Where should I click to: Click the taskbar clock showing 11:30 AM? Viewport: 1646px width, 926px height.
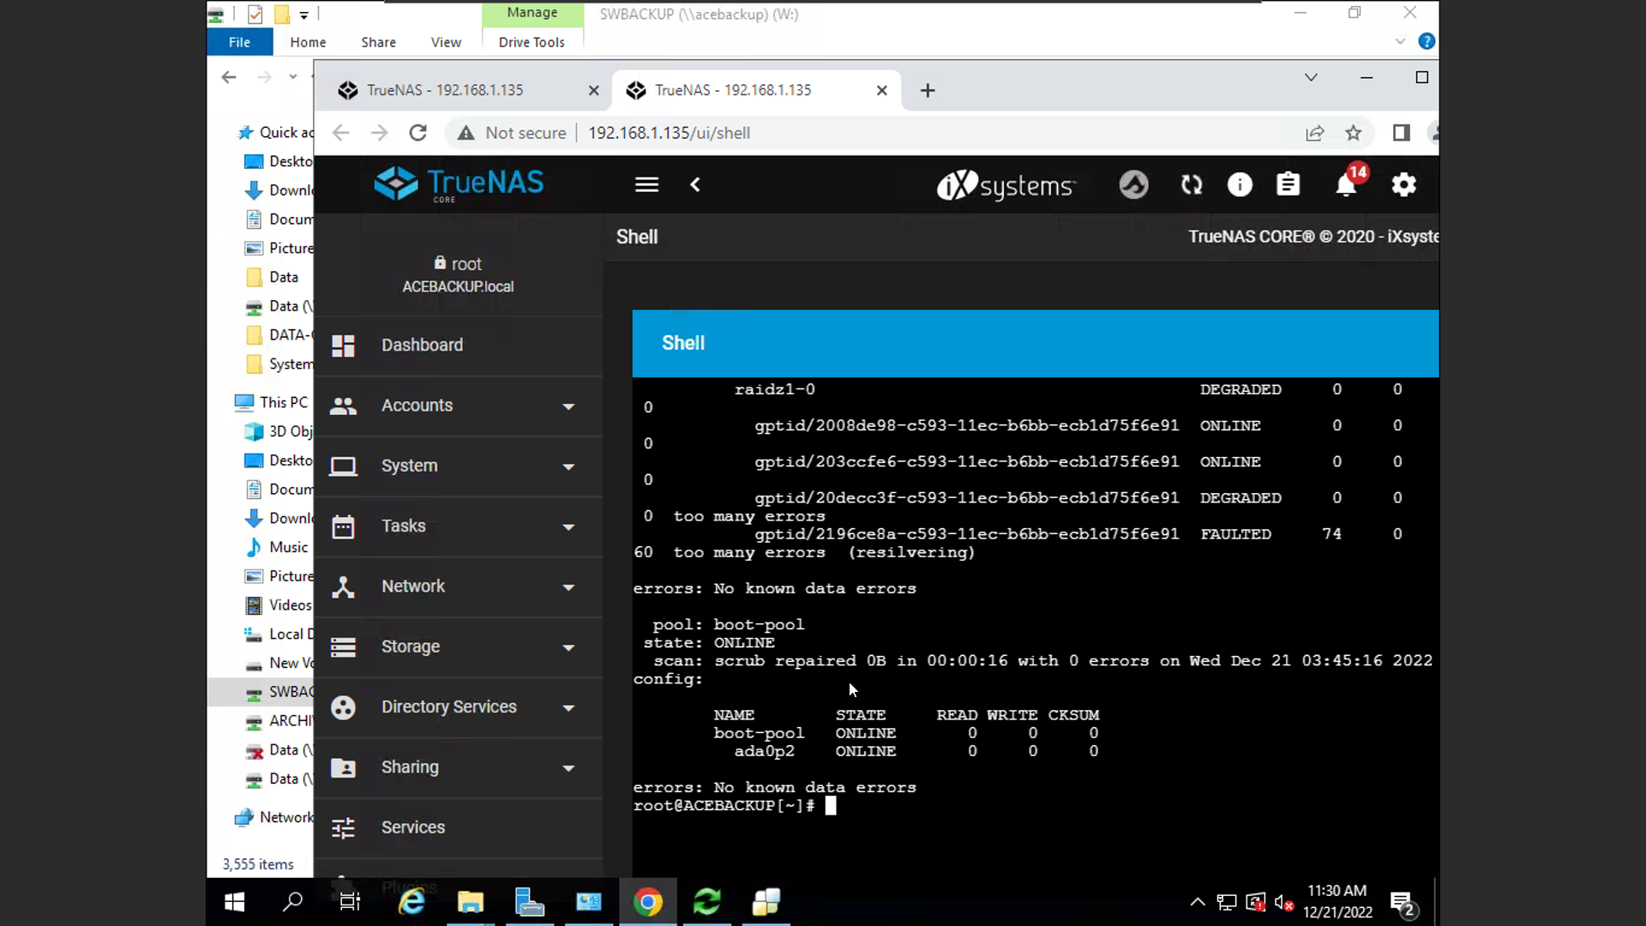tap(1337, 902)
